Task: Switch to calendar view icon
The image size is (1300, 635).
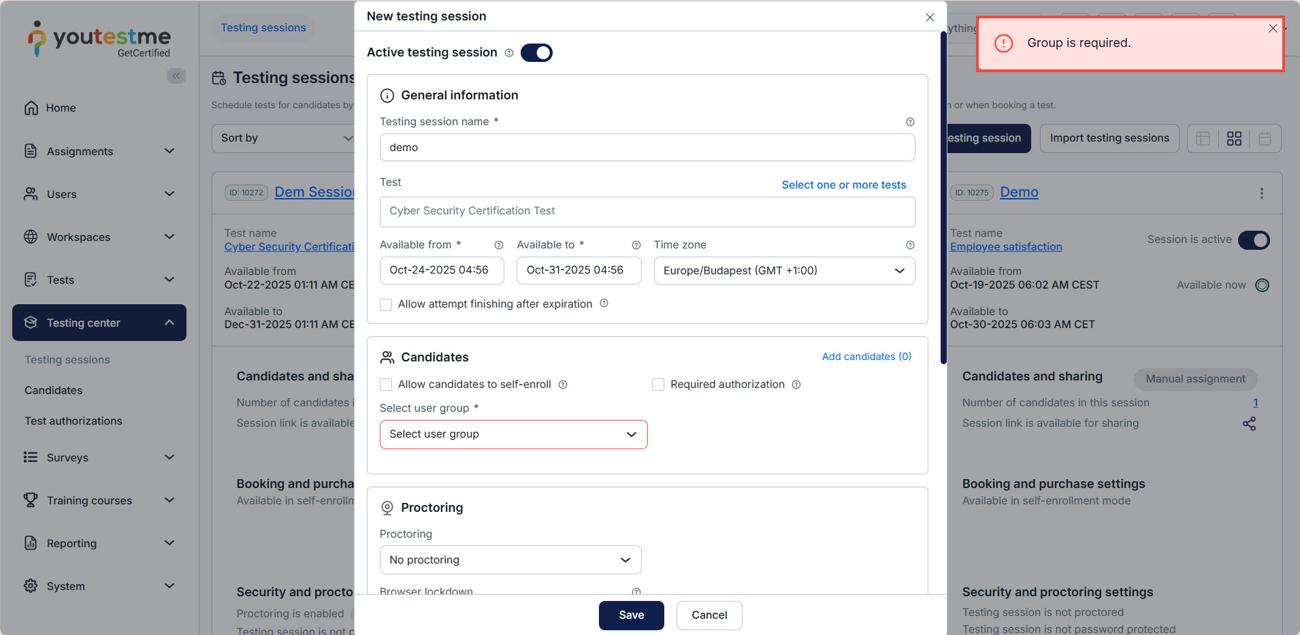Action: point(1265,139)
